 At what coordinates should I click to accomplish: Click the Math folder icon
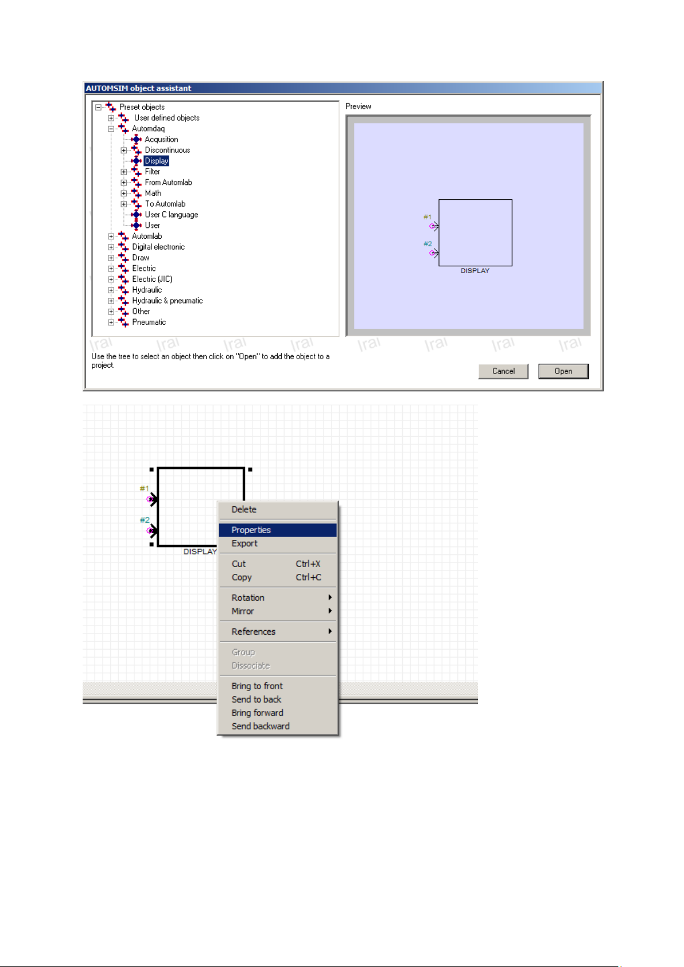[136, 193]
